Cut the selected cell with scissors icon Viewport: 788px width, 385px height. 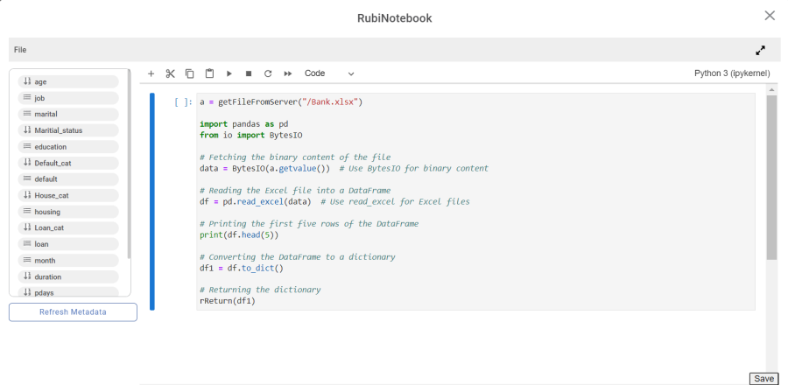(x=171, y=73)
